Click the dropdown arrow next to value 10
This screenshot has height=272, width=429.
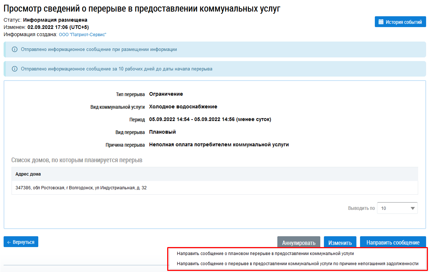tap(412, 208)
